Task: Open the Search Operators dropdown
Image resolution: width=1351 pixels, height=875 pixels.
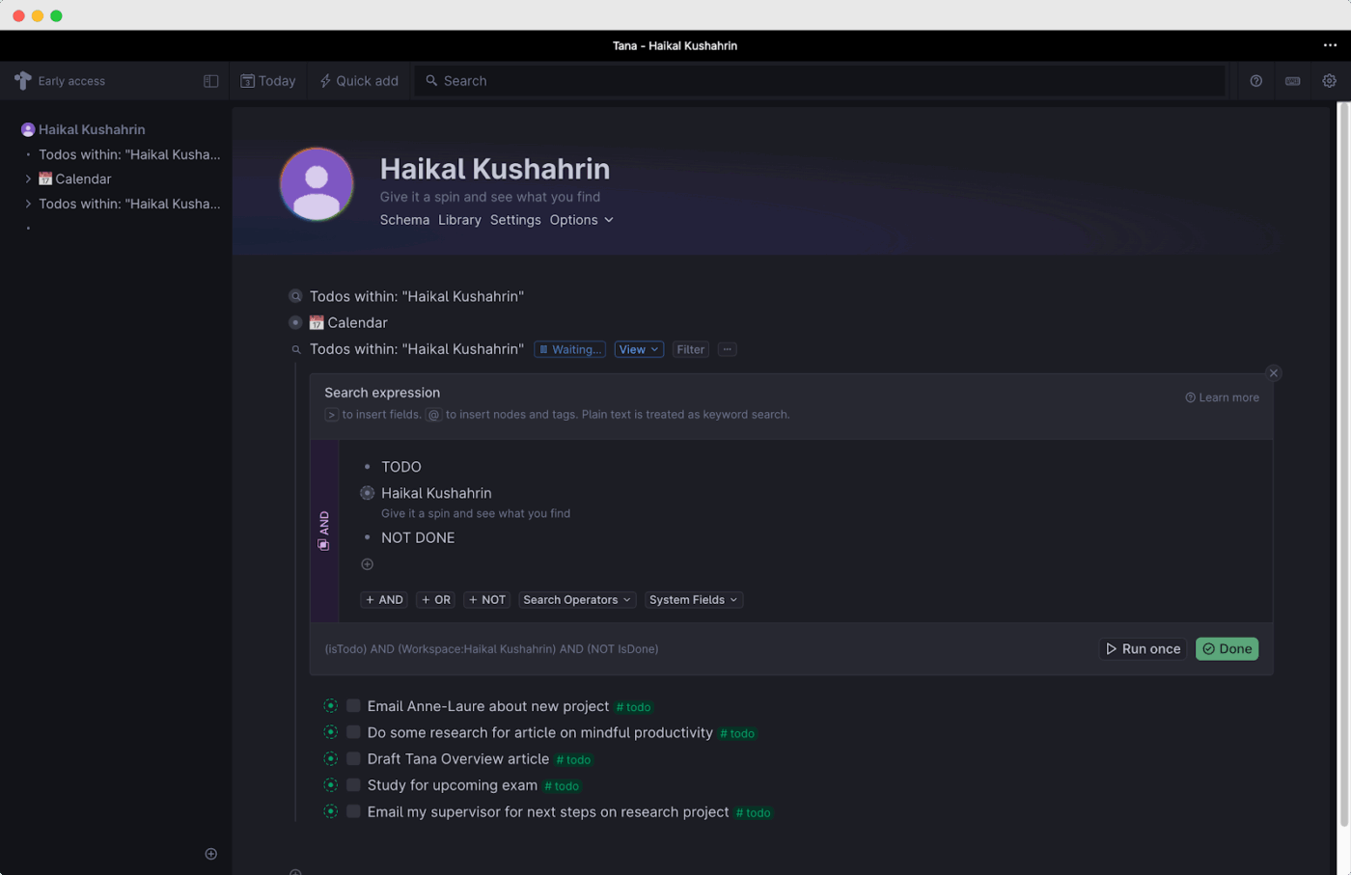Action: point(576,599)
